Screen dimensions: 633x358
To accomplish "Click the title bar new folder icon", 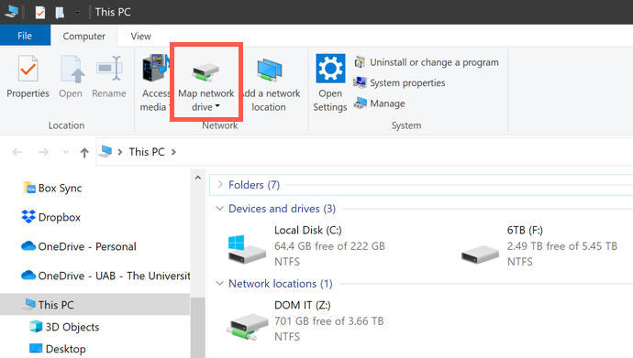I will coord(60,13).
